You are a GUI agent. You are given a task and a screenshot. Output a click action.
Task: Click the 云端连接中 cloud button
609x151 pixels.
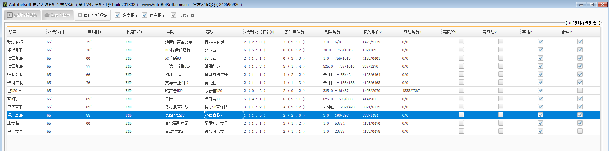57,15
